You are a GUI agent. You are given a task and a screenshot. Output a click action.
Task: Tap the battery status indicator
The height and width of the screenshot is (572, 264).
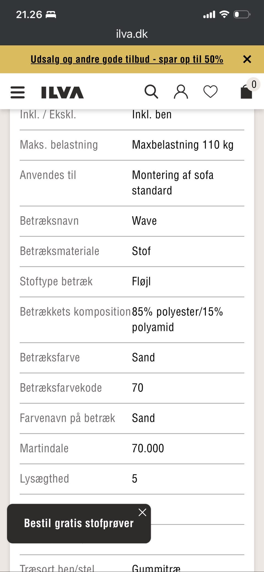point(241,14)
